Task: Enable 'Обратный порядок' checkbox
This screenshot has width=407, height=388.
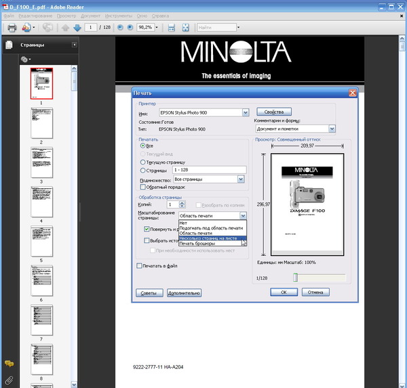Action: click(x=142, y=187)
